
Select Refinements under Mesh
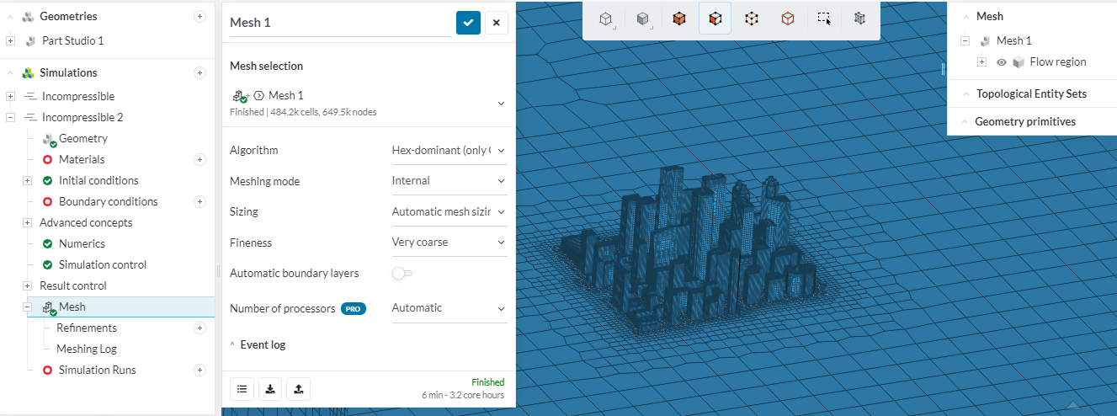pos(87,328)
